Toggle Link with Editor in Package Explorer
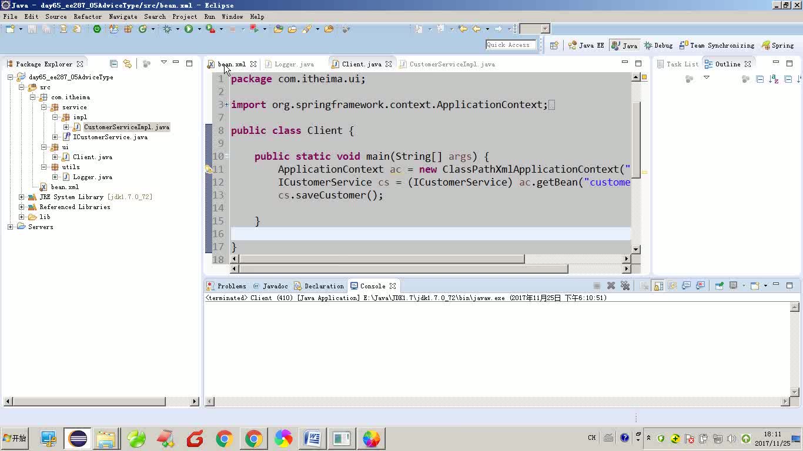The height and width of the screenshot is (451, 803). click(x=128, y=63)
